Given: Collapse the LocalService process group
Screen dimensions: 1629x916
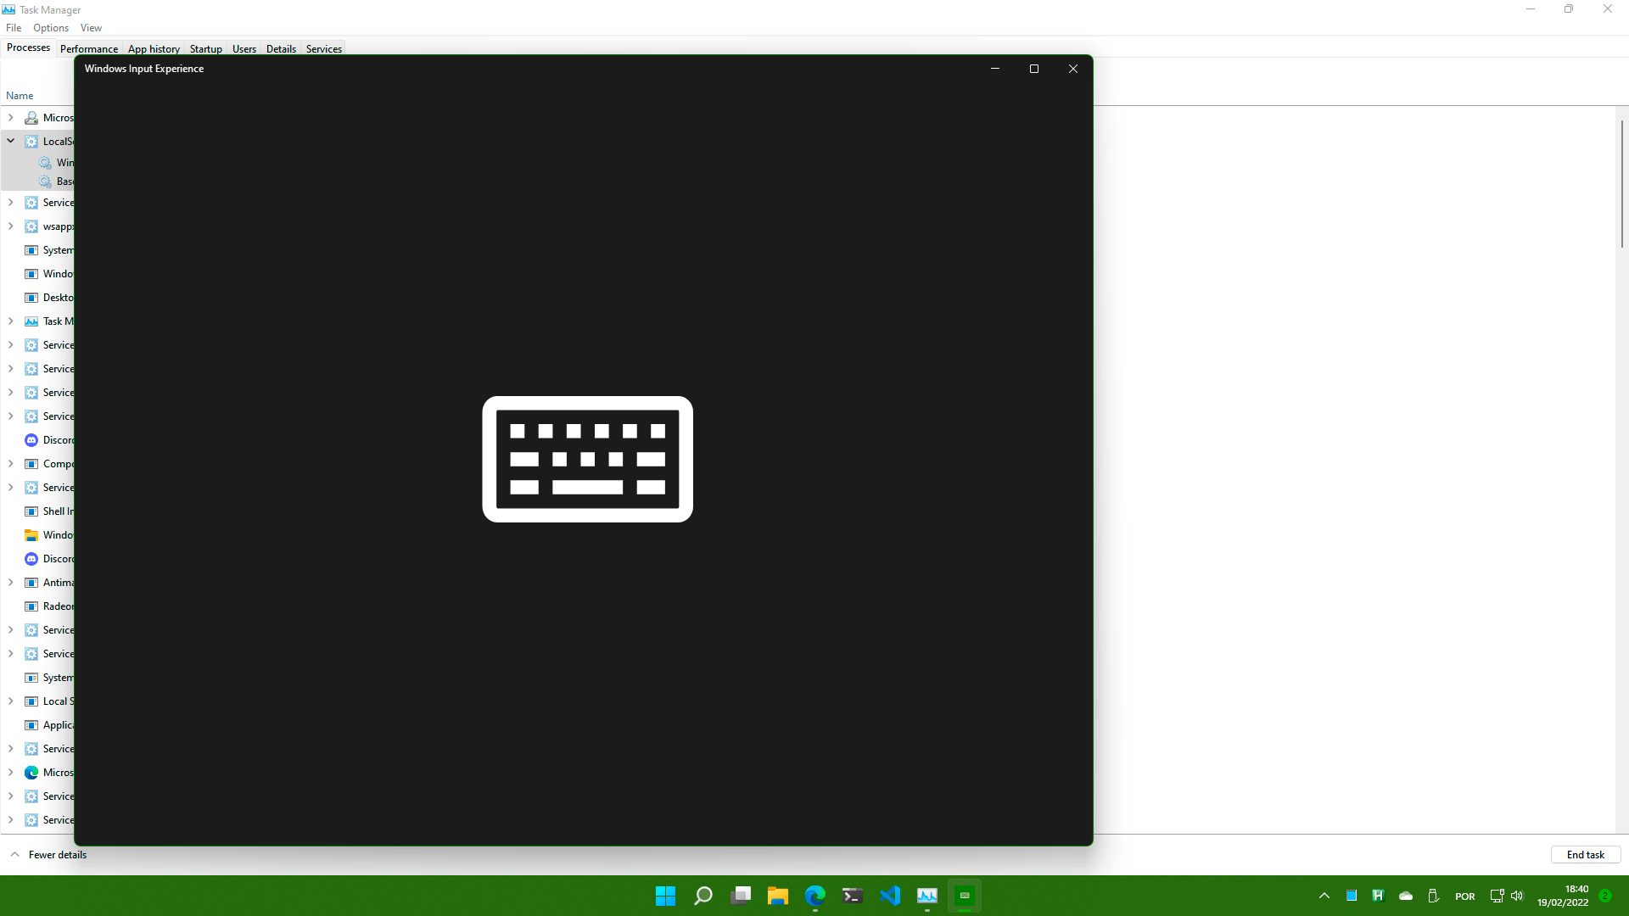Looking at the screenshot, I should pyautogui.click(x=11, y=141).
